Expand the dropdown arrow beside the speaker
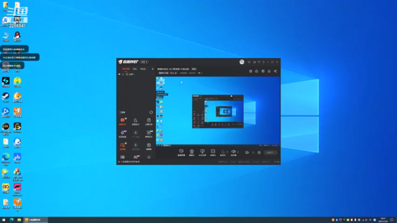The height and width of the screenshot is (223, 397). pyautogui.click(x=238, y=152)
